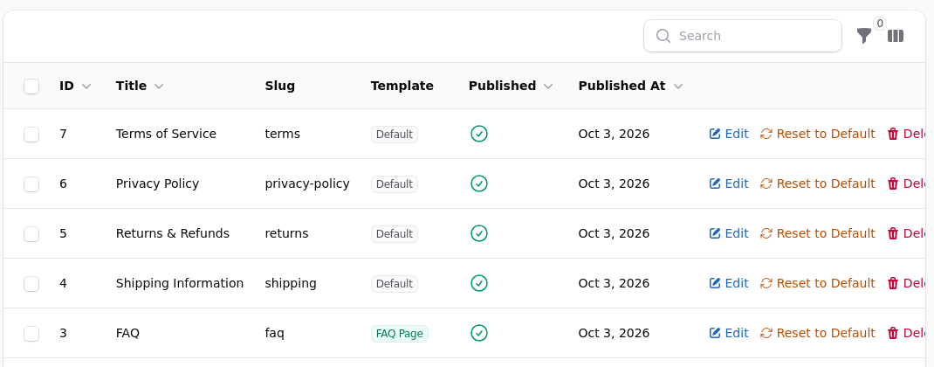Edit the Privacy Policy page

click(x=729, y=183)
